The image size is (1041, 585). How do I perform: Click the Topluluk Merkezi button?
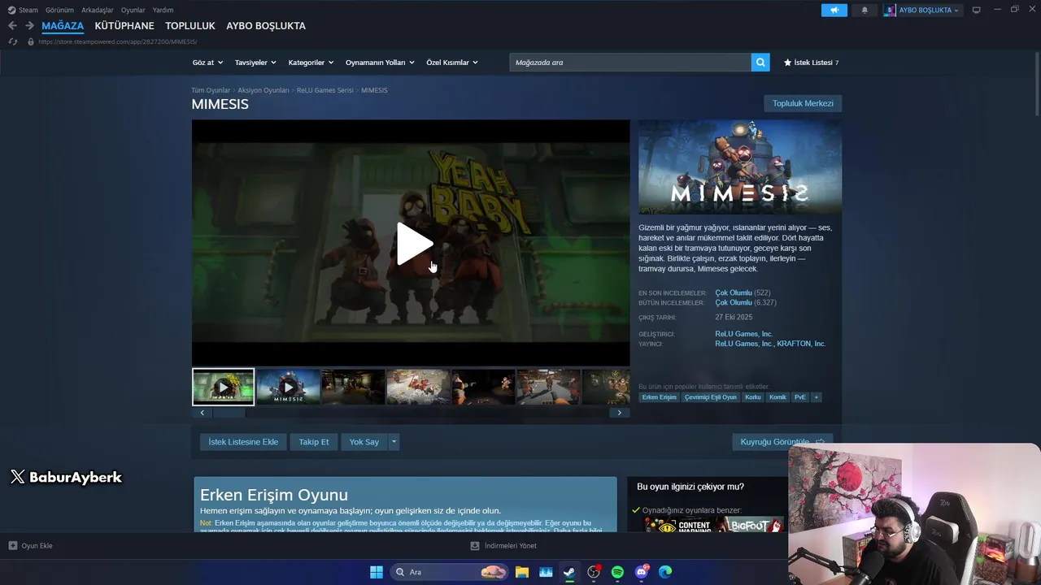pyautogui.click(x=803, y=103)
